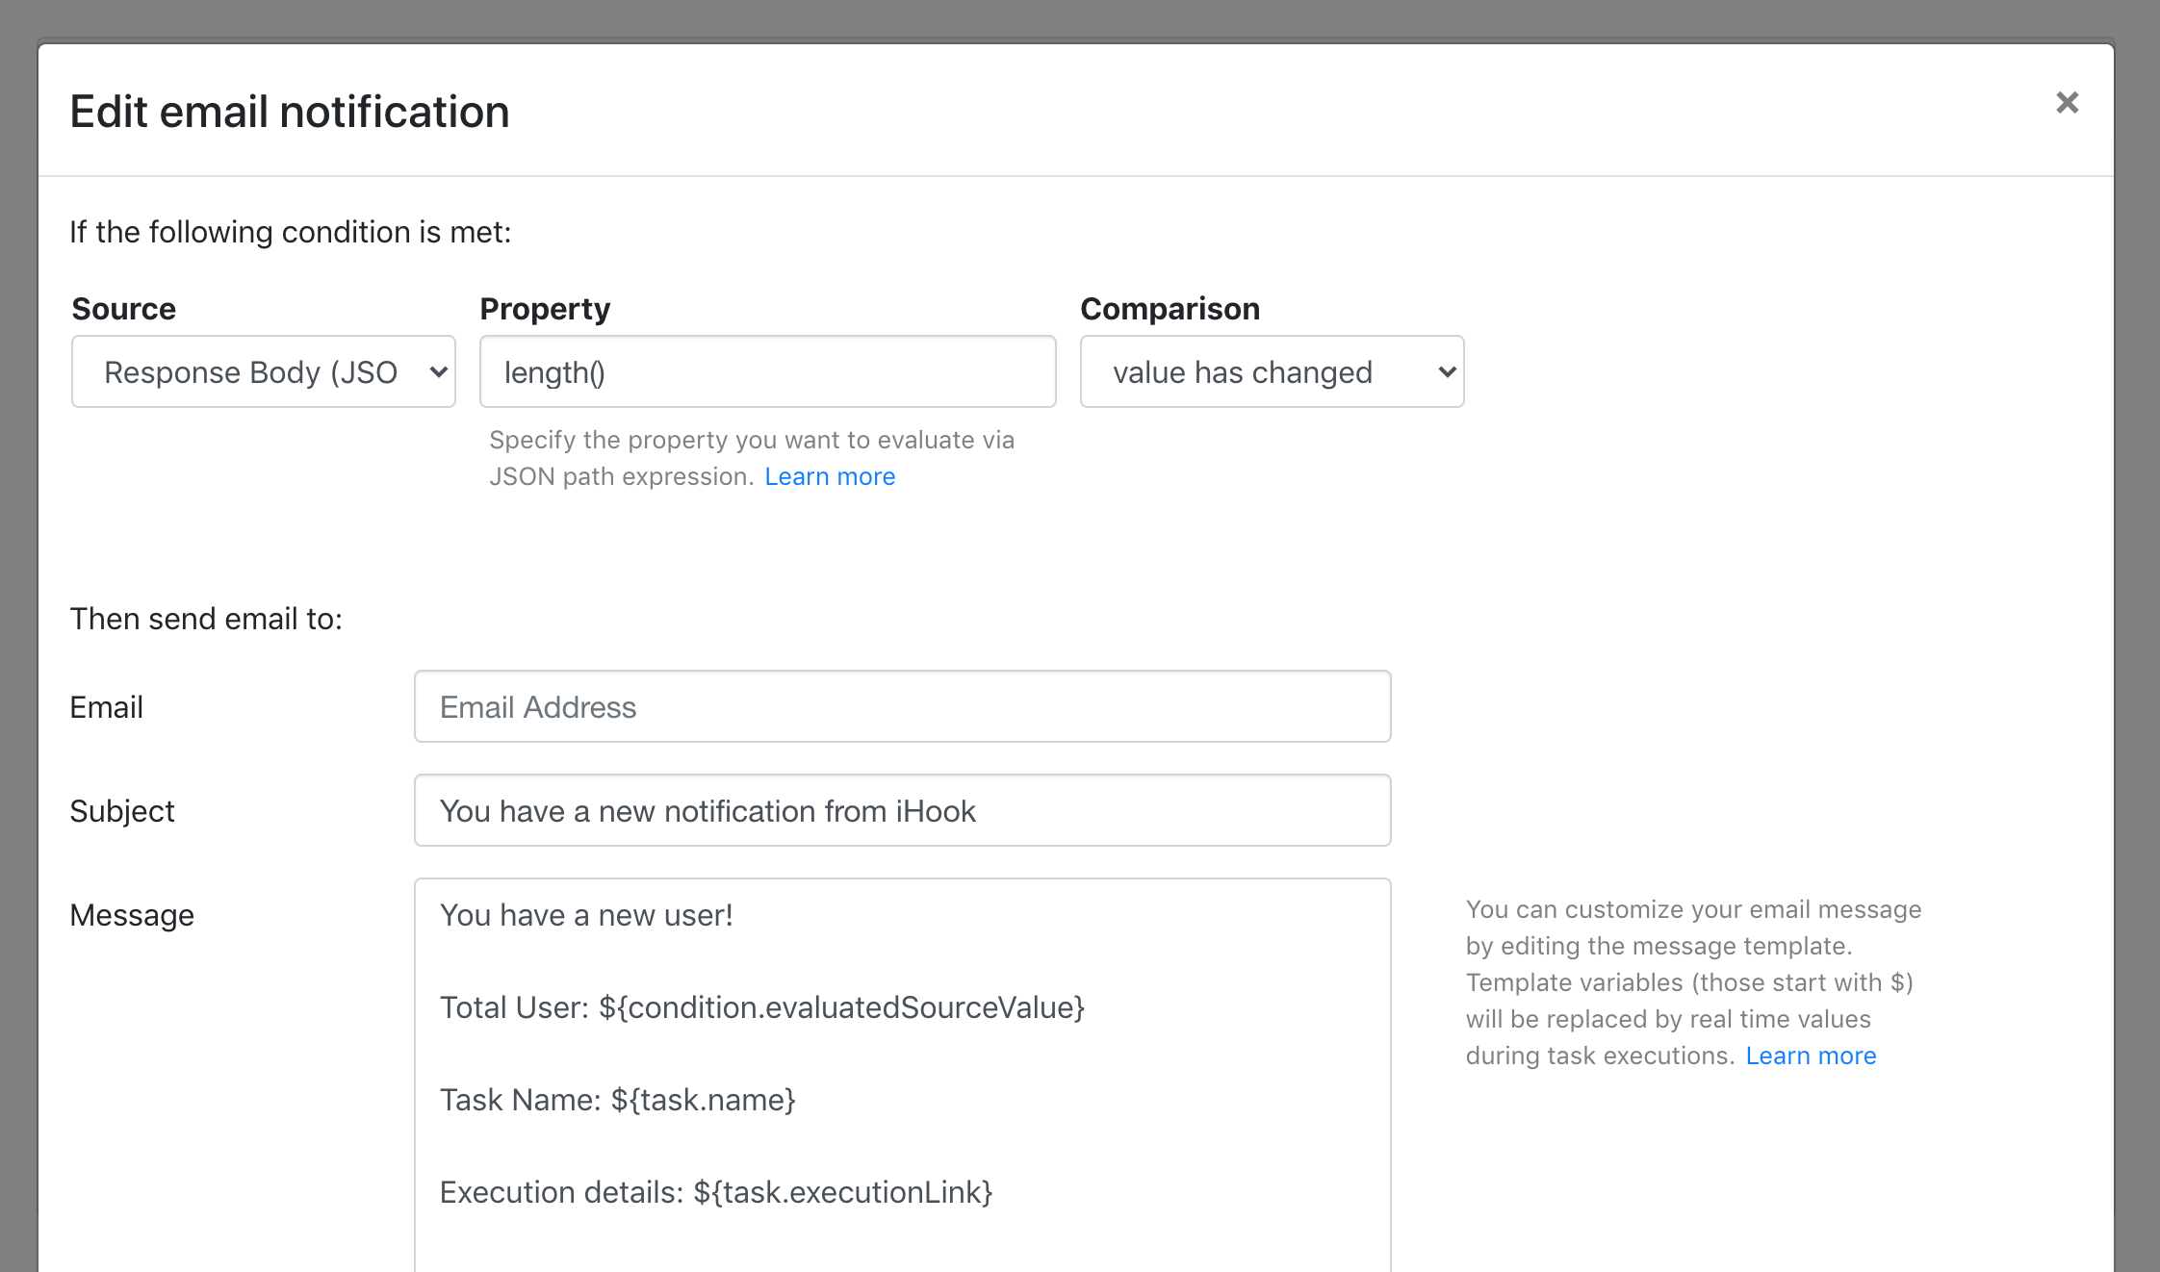The height and width of the screenshot is (1272, 2160).
Task: Open the JSON path Learn more link
Action: [x=830, y=476]
